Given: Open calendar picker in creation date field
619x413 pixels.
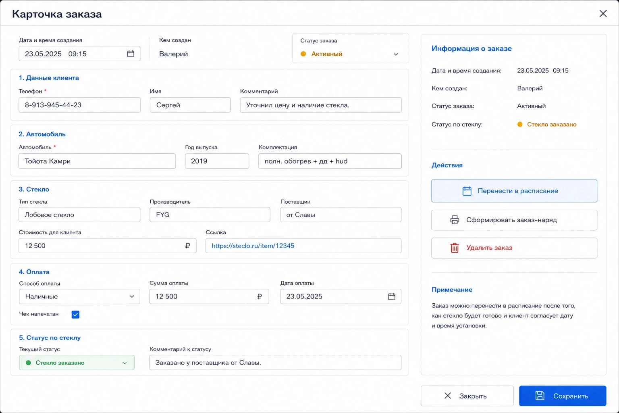Looking at the screenshot, I should pos(131,54).
